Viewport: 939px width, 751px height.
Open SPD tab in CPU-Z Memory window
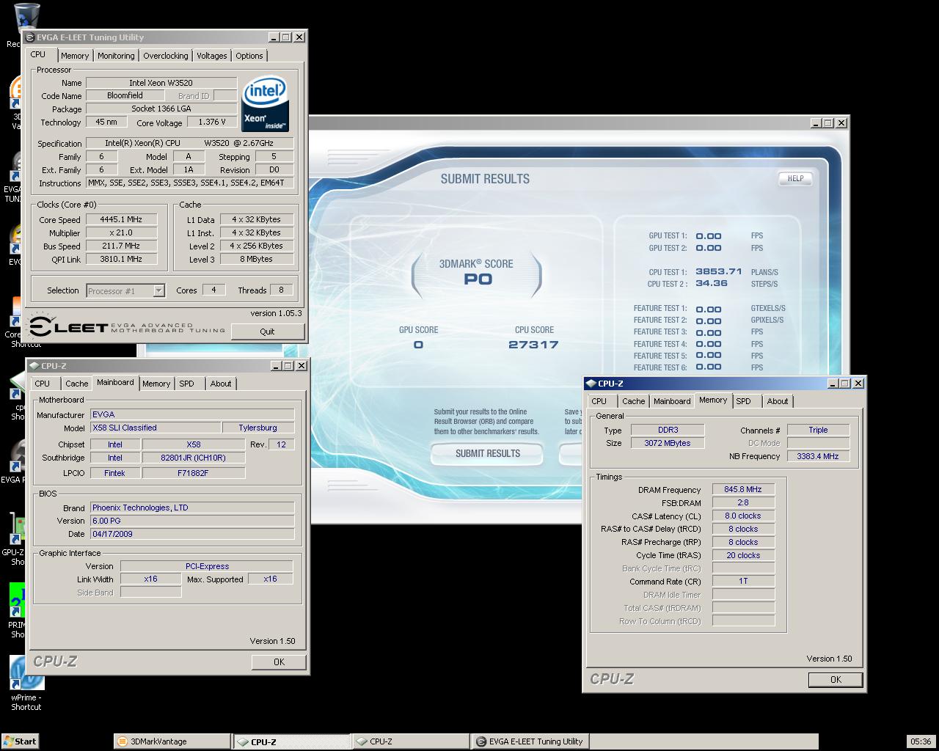point(744,401)
